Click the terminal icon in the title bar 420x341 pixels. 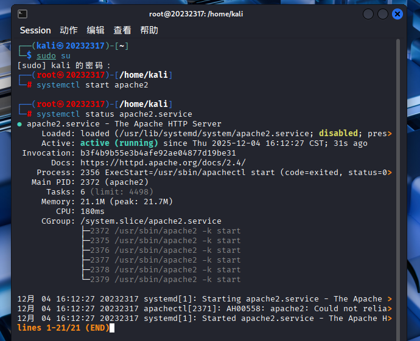(x=23, y=14)
